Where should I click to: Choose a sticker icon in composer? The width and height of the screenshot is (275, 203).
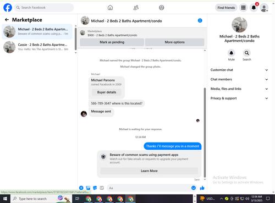pyautogui.click(x=95, y=188)
